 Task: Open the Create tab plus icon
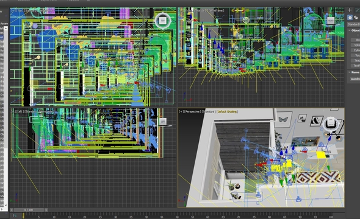[x=350, y=10]
